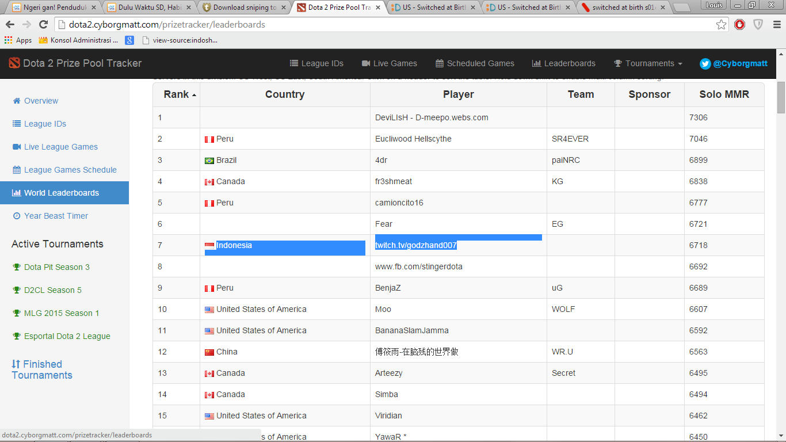Open League IDs in top navbar
Viewport: 786px width, 442px height.
[316, 63]
